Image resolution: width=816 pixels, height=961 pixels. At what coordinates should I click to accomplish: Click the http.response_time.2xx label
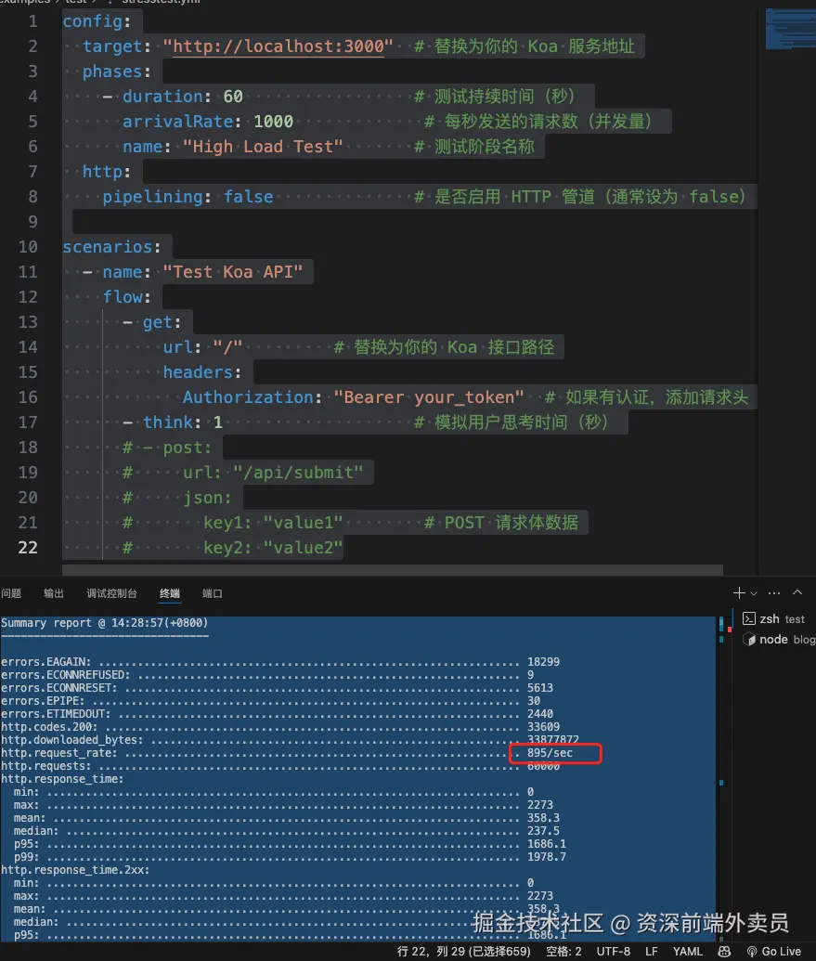(75, 870)
